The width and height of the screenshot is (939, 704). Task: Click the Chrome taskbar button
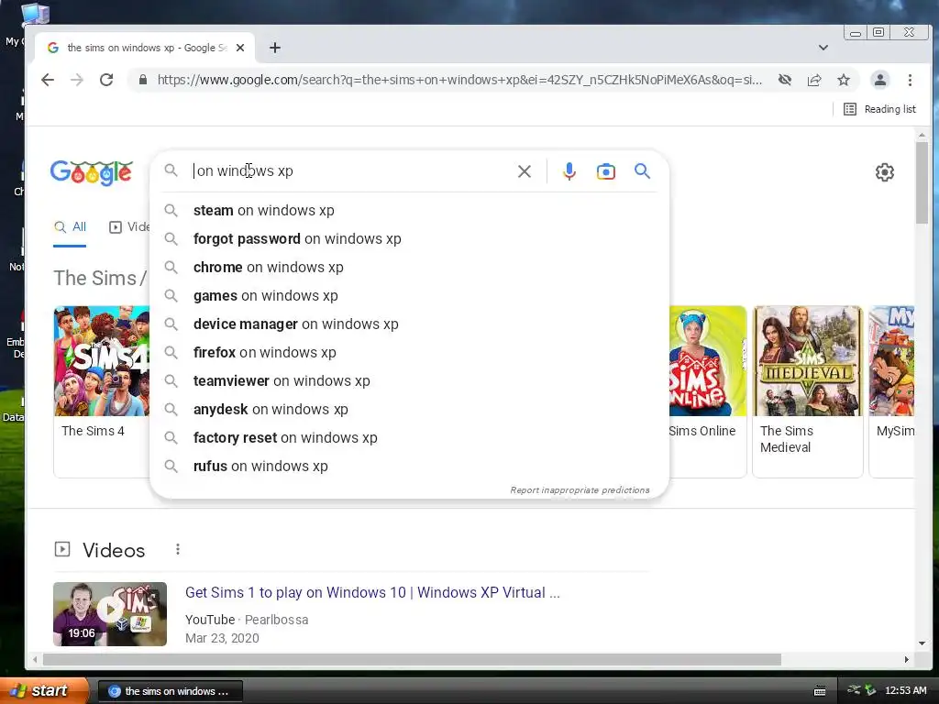point(170,691)
